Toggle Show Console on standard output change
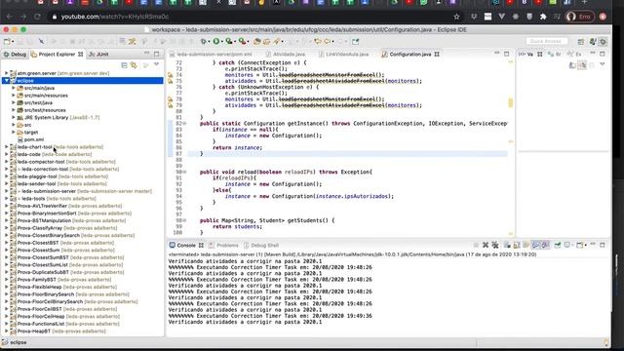This screenshot has width=624, height=351. (x=535, y=245)
